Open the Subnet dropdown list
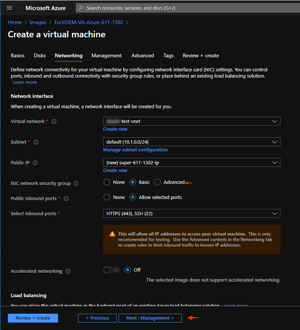Image resolution: width=300 pixels, height=330 pixels. pyautogui.click(x=191, y=142)
